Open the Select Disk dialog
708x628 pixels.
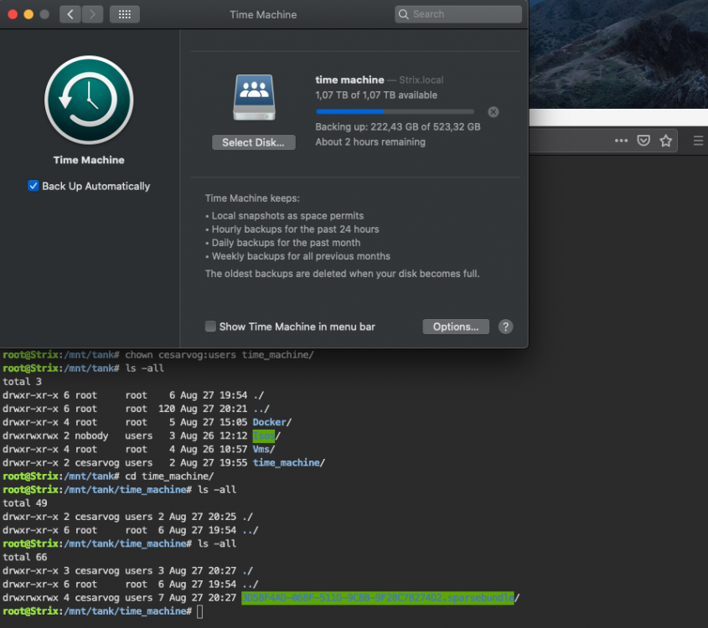(x=254, y=142)
